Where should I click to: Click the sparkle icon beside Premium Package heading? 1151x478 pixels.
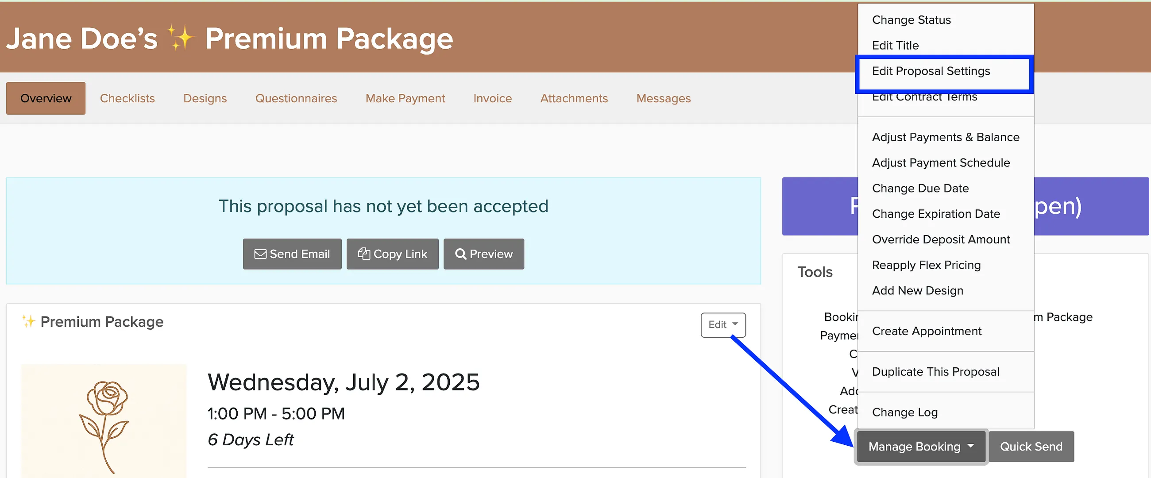coord(28,321)
